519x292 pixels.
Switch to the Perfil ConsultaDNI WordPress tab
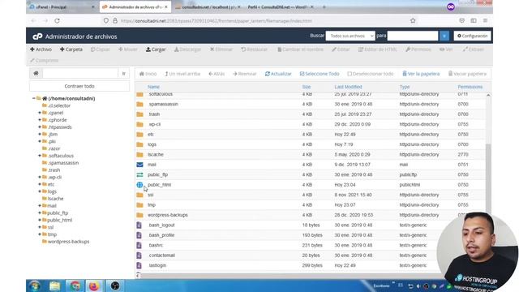pyautogui.click(x=281, y=7)
